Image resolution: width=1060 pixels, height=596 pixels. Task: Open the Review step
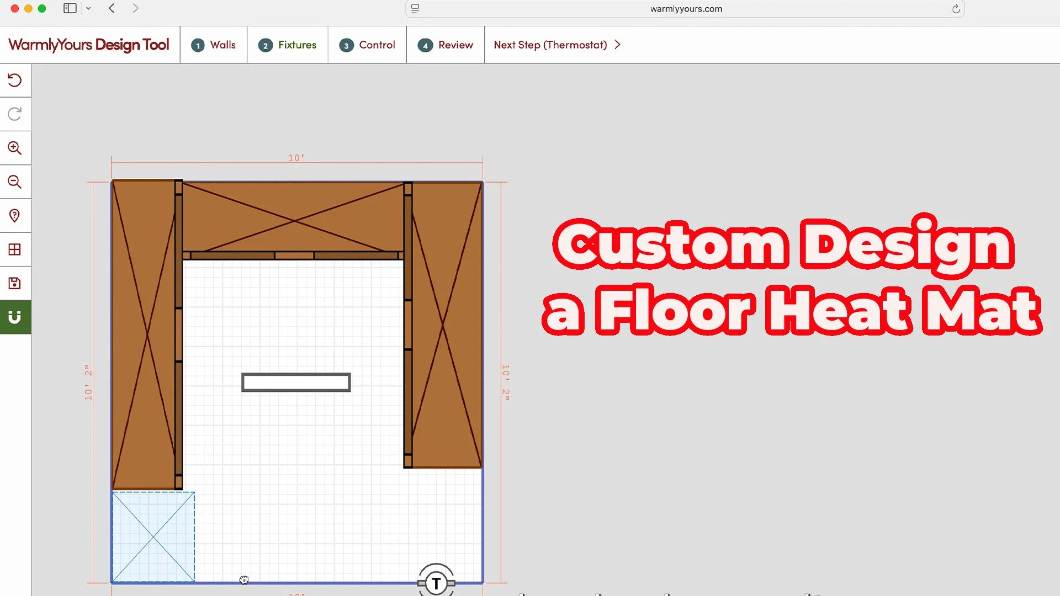pyautogui.click(x=445, y=45)
